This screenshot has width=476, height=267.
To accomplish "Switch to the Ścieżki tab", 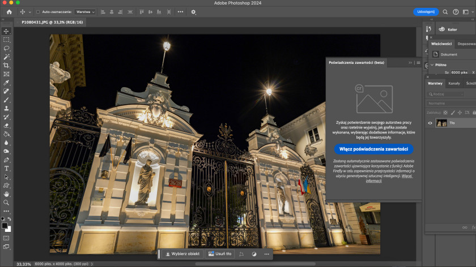I will coord(470,83).
